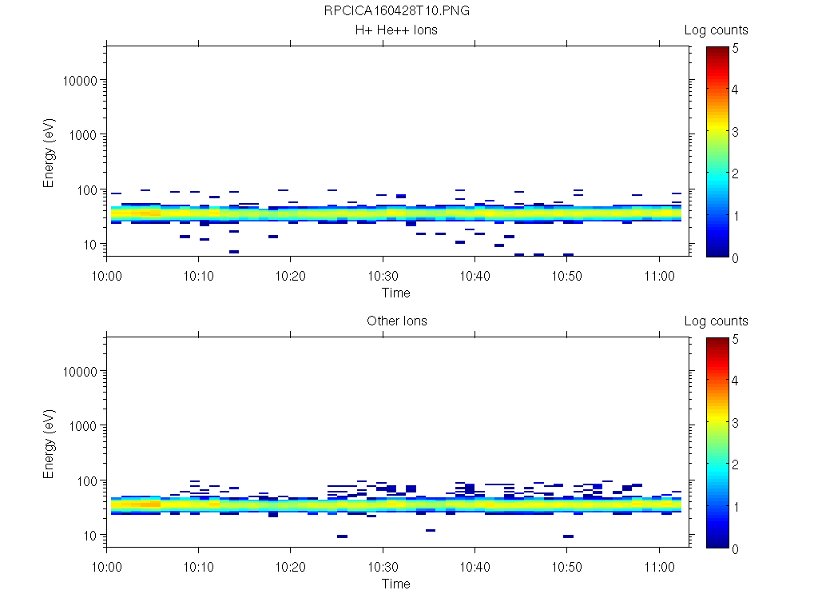Click the 10:00 tick label on upper plot
Image resolution: width=818 pixels, height=614 pixels.
(106, 276)
